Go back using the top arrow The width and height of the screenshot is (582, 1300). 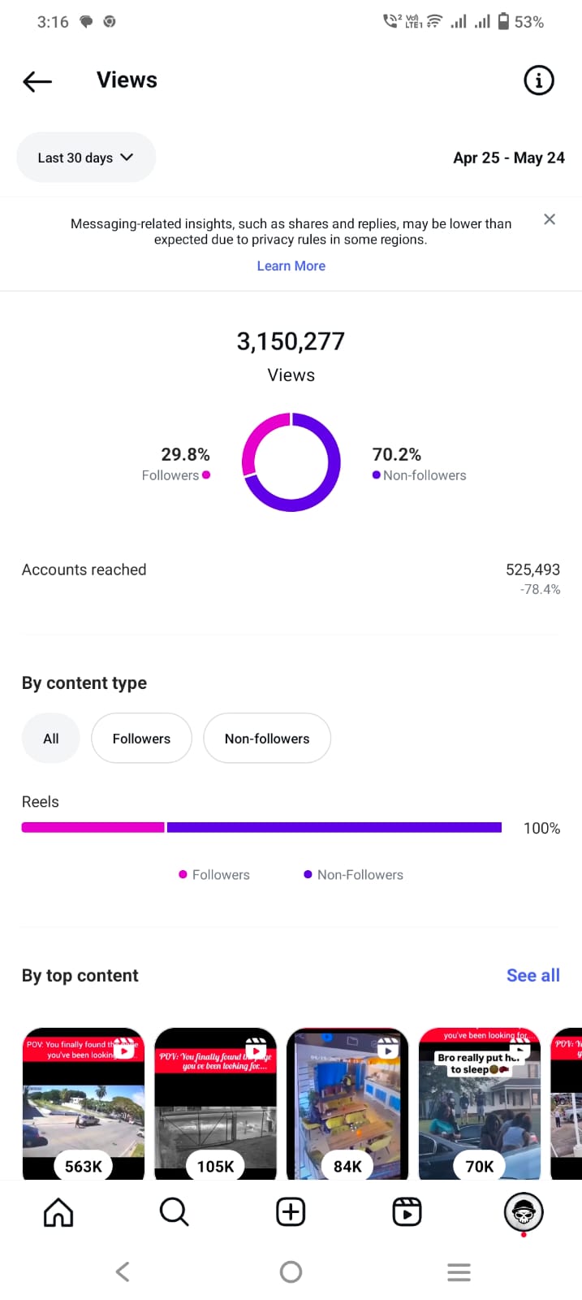click(x=37, y=80)
